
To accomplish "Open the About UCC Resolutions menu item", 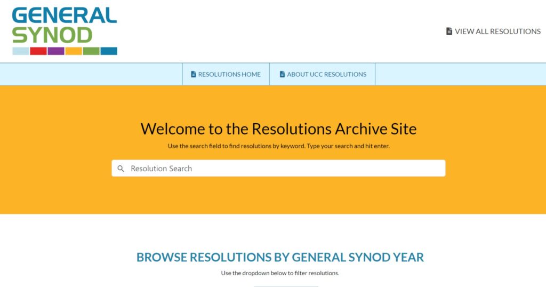I will pyautogui.click(x=323, y=74).
